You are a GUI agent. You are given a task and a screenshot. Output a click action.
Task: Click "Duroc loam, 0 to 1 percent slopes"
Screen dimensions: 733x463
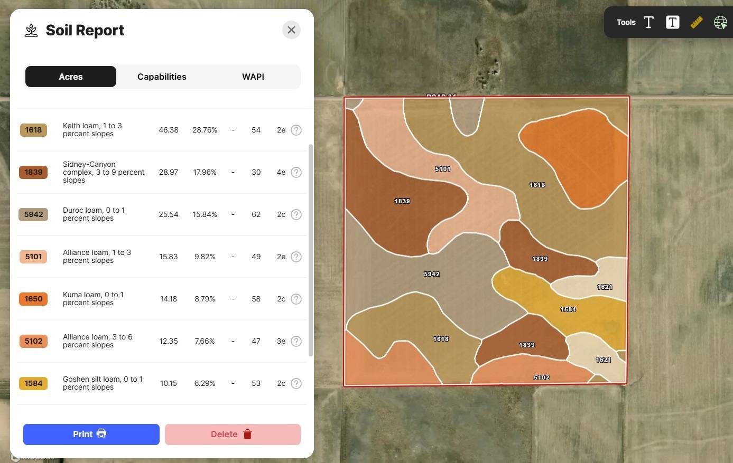click(94, 214)
